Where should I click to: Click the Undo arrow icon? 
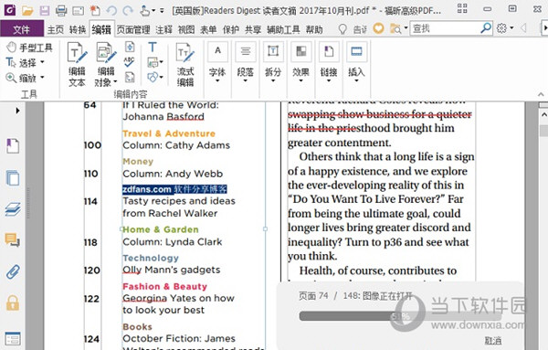[111, 10]
